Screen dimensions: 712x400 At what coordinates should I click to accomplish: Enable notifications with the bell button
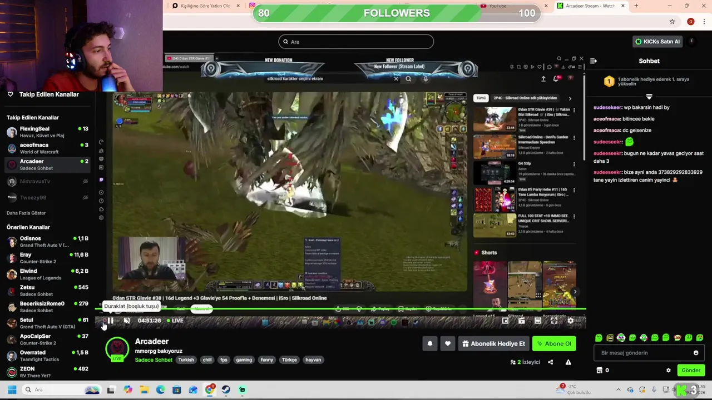429,344
